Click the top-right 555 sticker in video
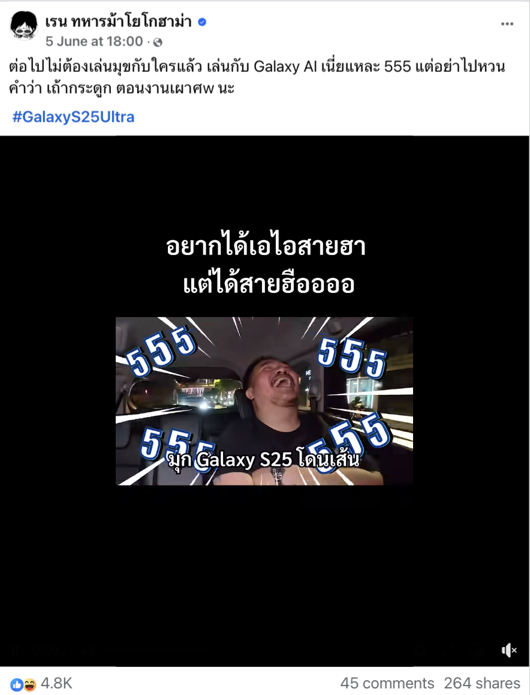Image resolution: width=530 pixels, height=695 pixels. [x=352, y=357]
